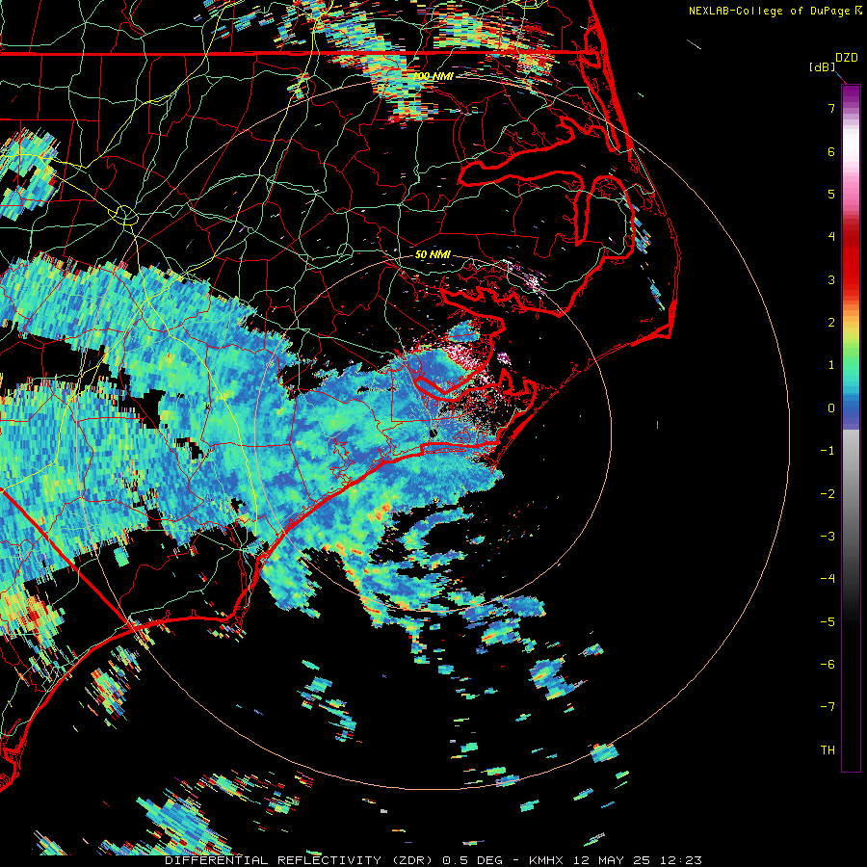Click the [dB] units label

[x=822, y=67]
